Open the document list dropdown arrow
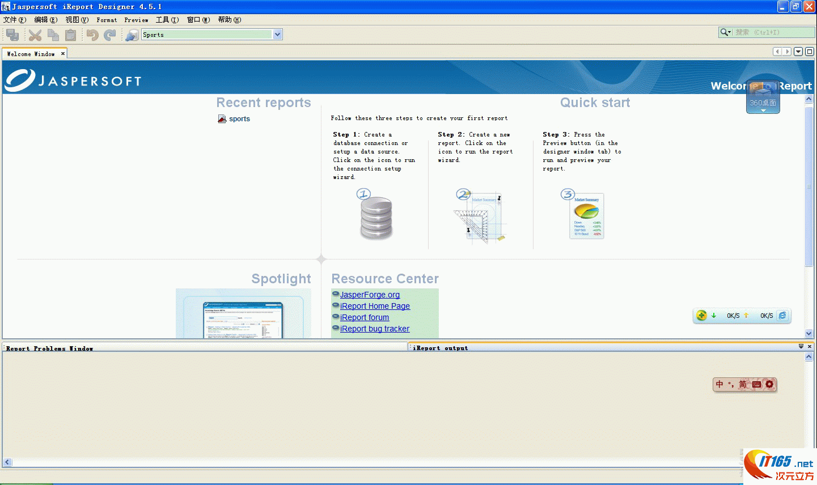This screenshot has height=485, width=817. (x=798, y=52)
